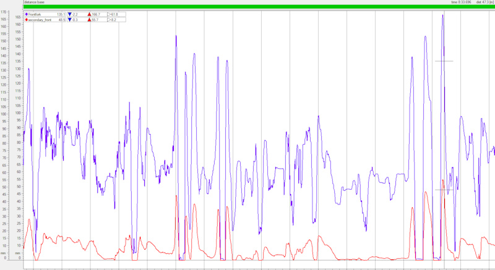
Task: Click the red maximum triangle for Frontfork
Action: pos(89,14)
